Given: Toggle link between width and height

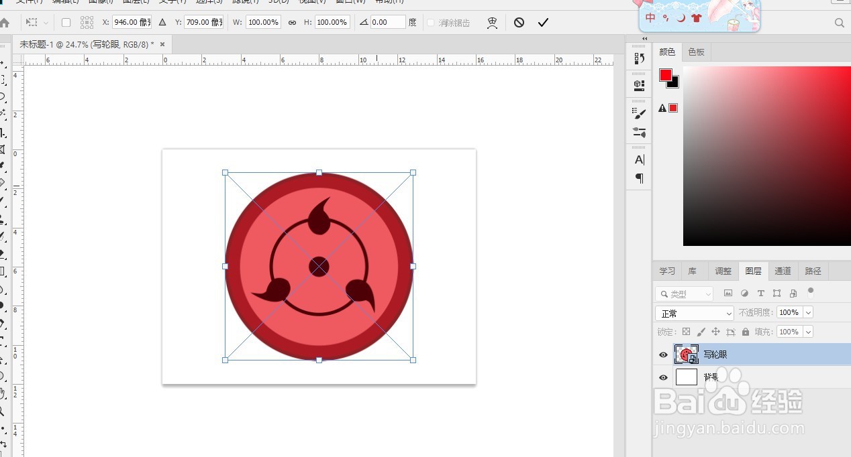Looking at the screenshot, I should pos(292,23).
